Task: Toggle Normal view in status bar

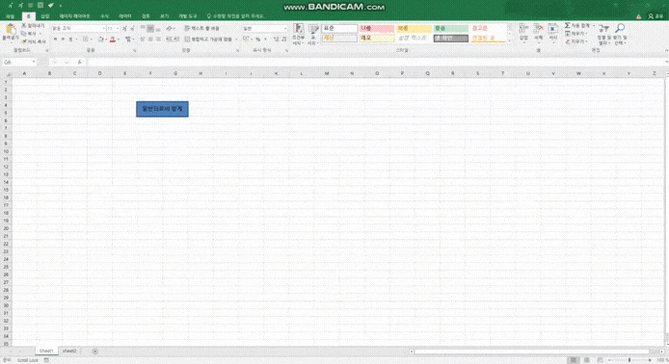Action: pyautogui.click(x=574, y=360)
